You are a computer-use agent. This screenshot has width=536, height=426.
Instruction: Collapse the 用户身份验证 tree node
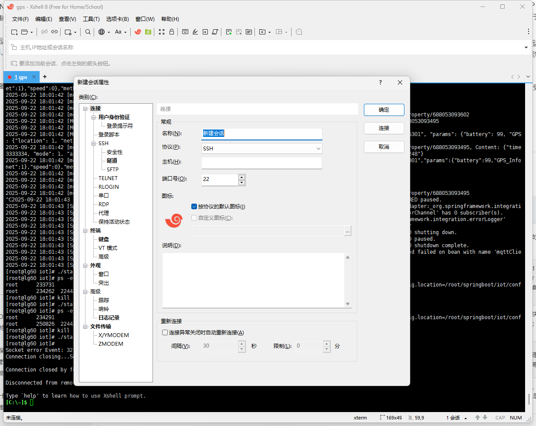click(94, 117)
